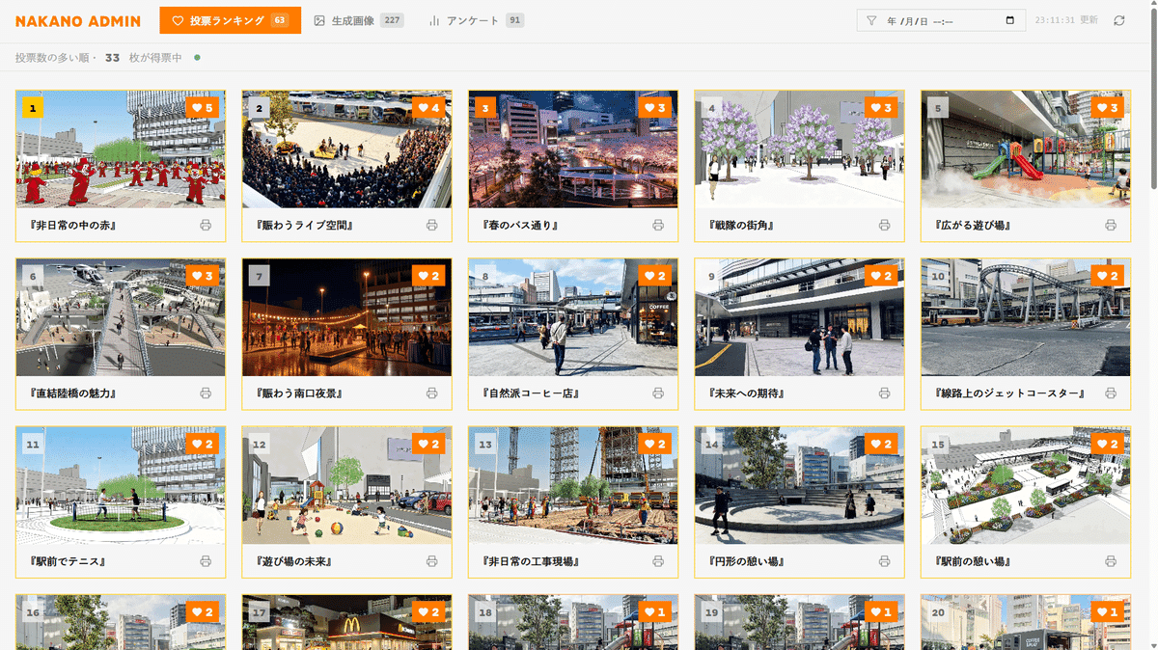
Task: Switch to the 投票ランキング tab
Action: (x=230, y=20)
